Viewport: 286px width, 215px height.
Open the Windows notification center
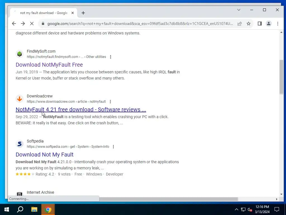(x=277, y=209)
